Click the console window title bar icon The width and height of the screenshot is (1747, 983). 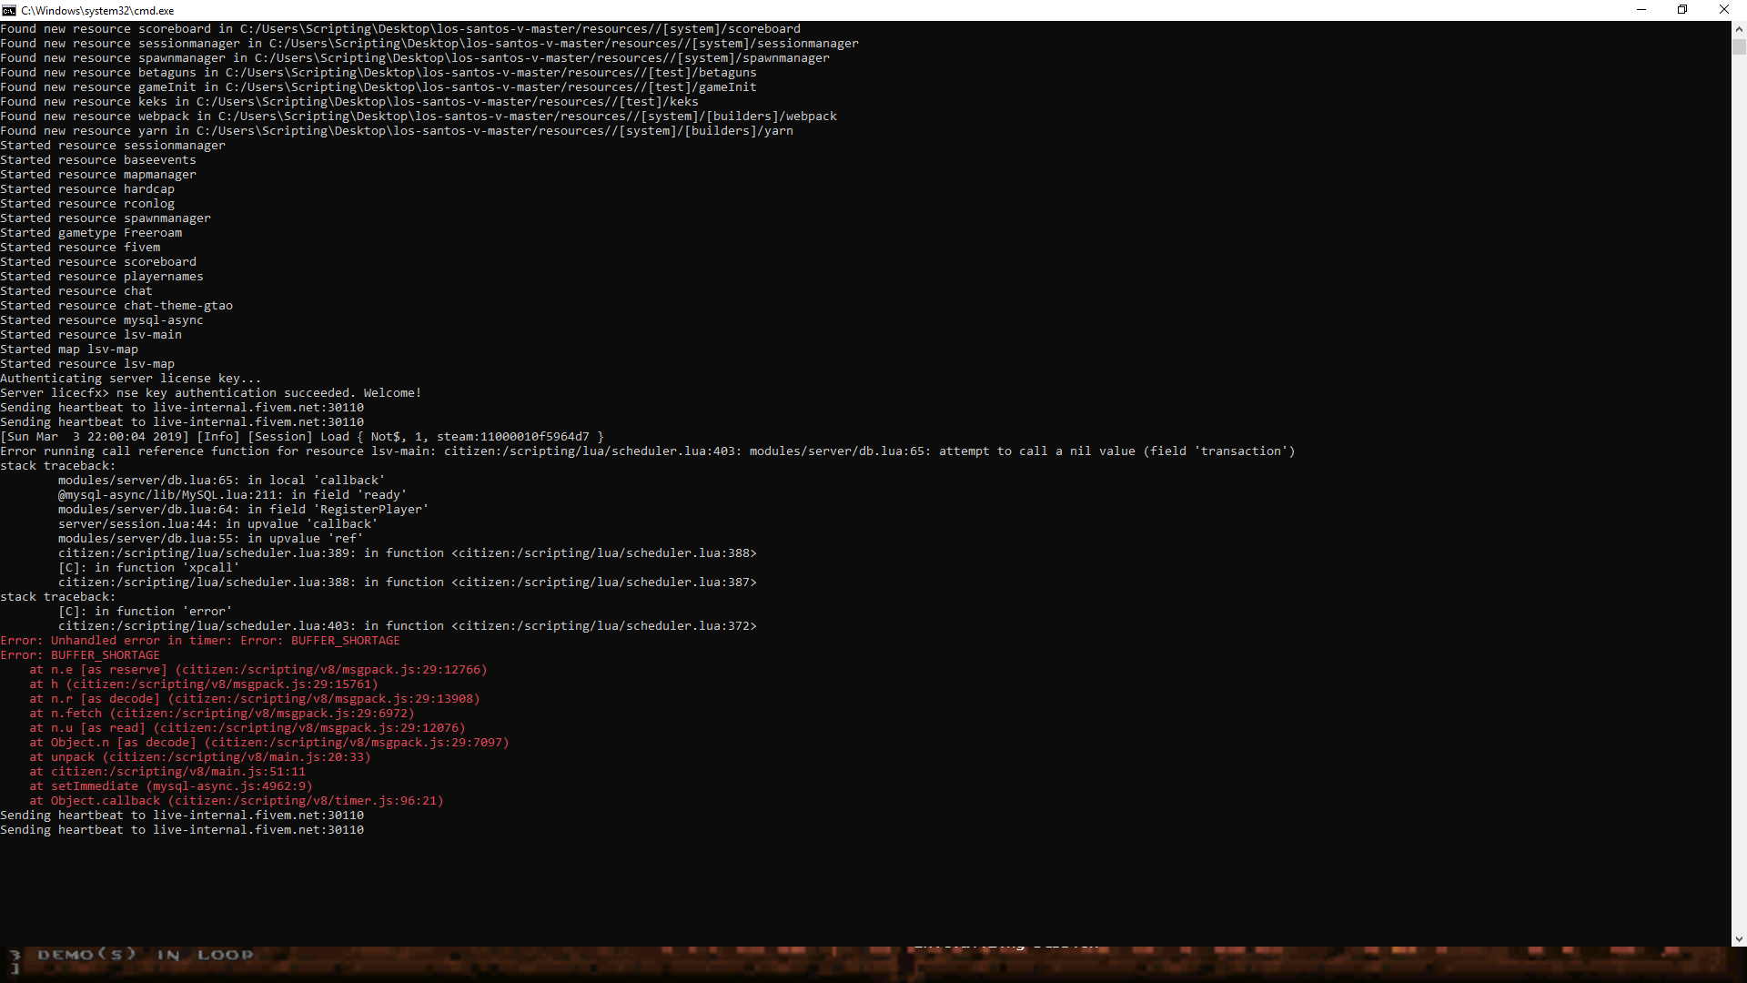coord(10,10)
